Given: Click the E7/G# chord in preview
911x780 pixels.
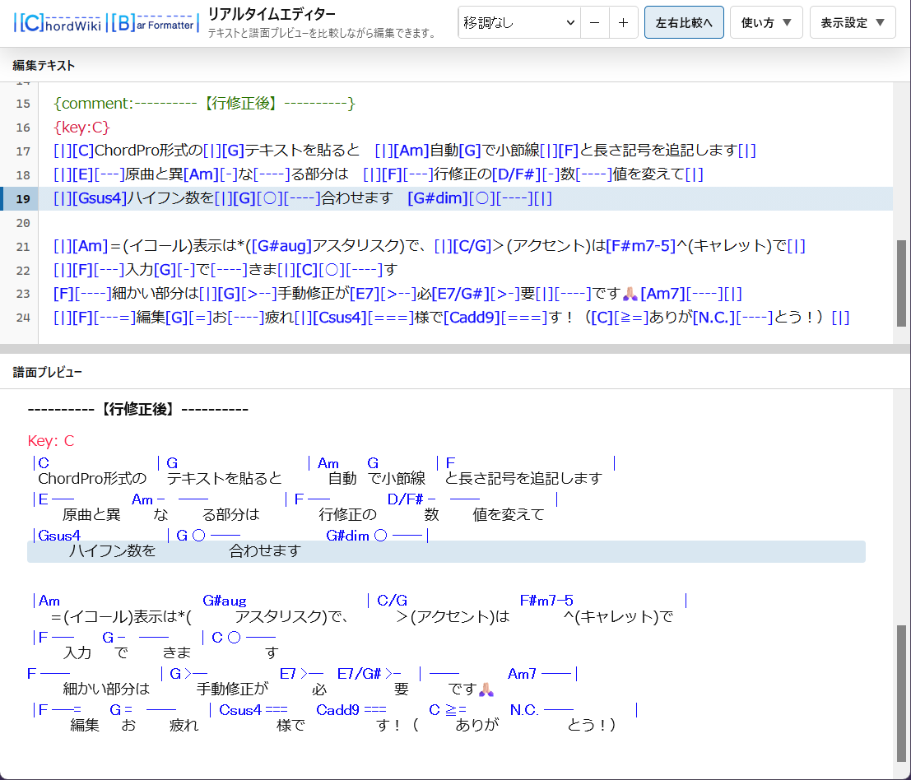Looking at the screenshot, I should pos(359,674).
